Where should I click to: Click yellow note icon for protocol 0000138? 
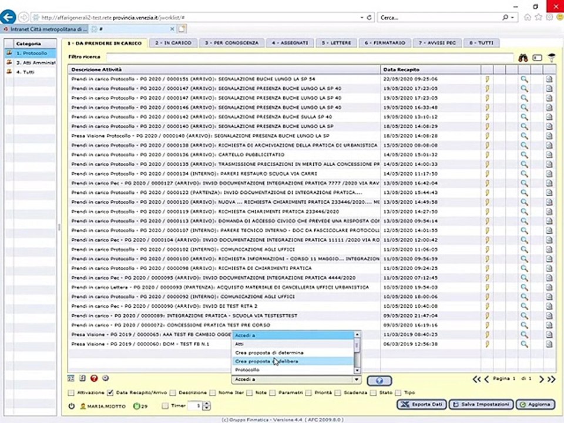click(x=487, y=145)
